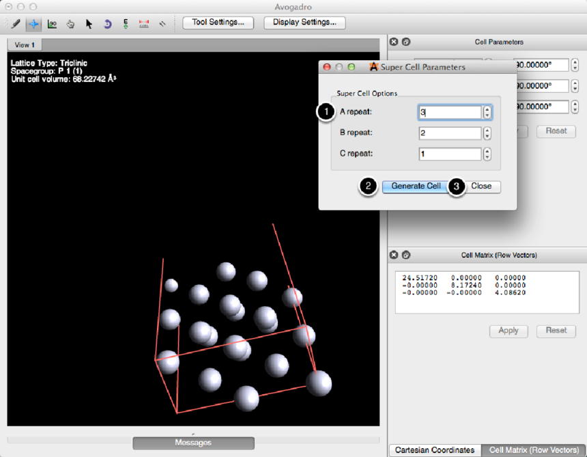
Task: Select the Draw pencil tool
Action: click(x=15, y=24)
